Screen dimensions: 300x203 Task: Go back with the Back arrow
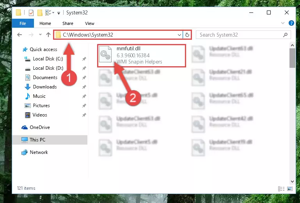pyautogui.click(x=20, y=35)
